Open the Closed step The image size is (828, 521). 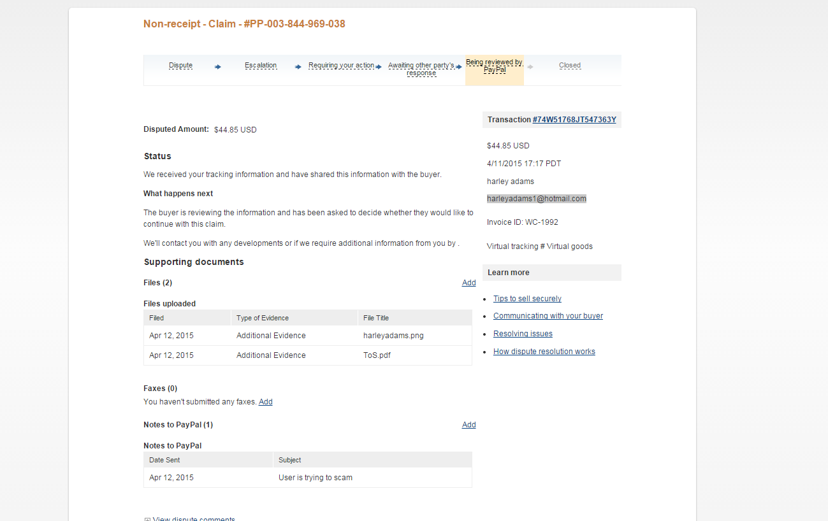coord(570,66)
